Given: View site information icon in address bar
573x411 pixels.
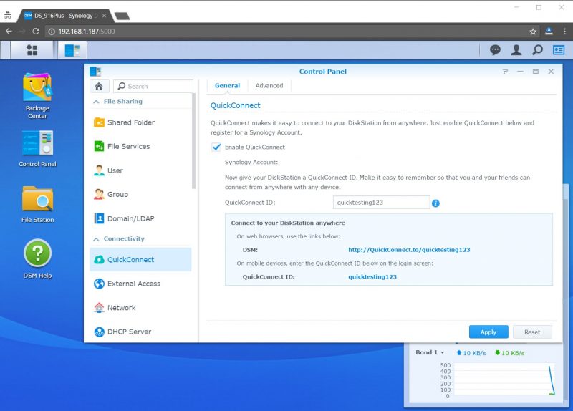Looking at the screenshot, I should pyautogui.click(x=52, y=32).
